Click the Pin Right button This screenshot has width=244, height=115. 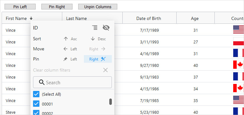[57, 7]
